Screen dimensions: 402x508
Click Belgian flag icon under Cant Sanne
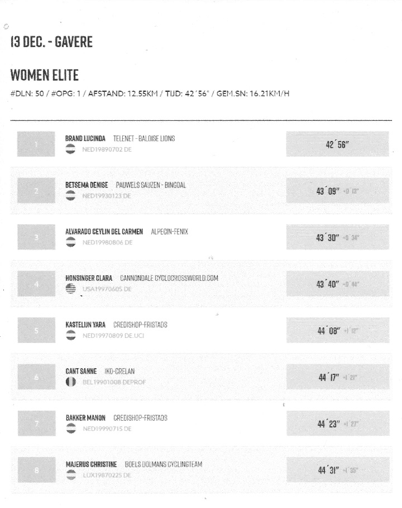click(x=71, y=382)
